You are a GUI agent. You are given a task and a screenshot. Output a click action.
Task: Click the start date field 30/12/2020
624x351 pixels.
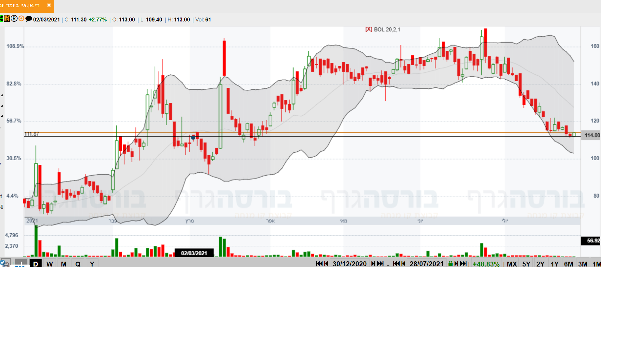(x=349, y=264)
